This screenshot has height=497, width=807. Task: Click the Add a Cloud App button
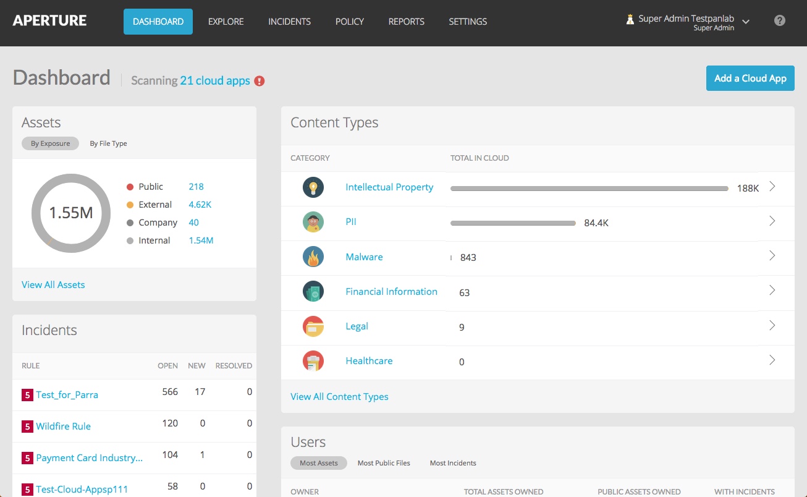point(750,79)
